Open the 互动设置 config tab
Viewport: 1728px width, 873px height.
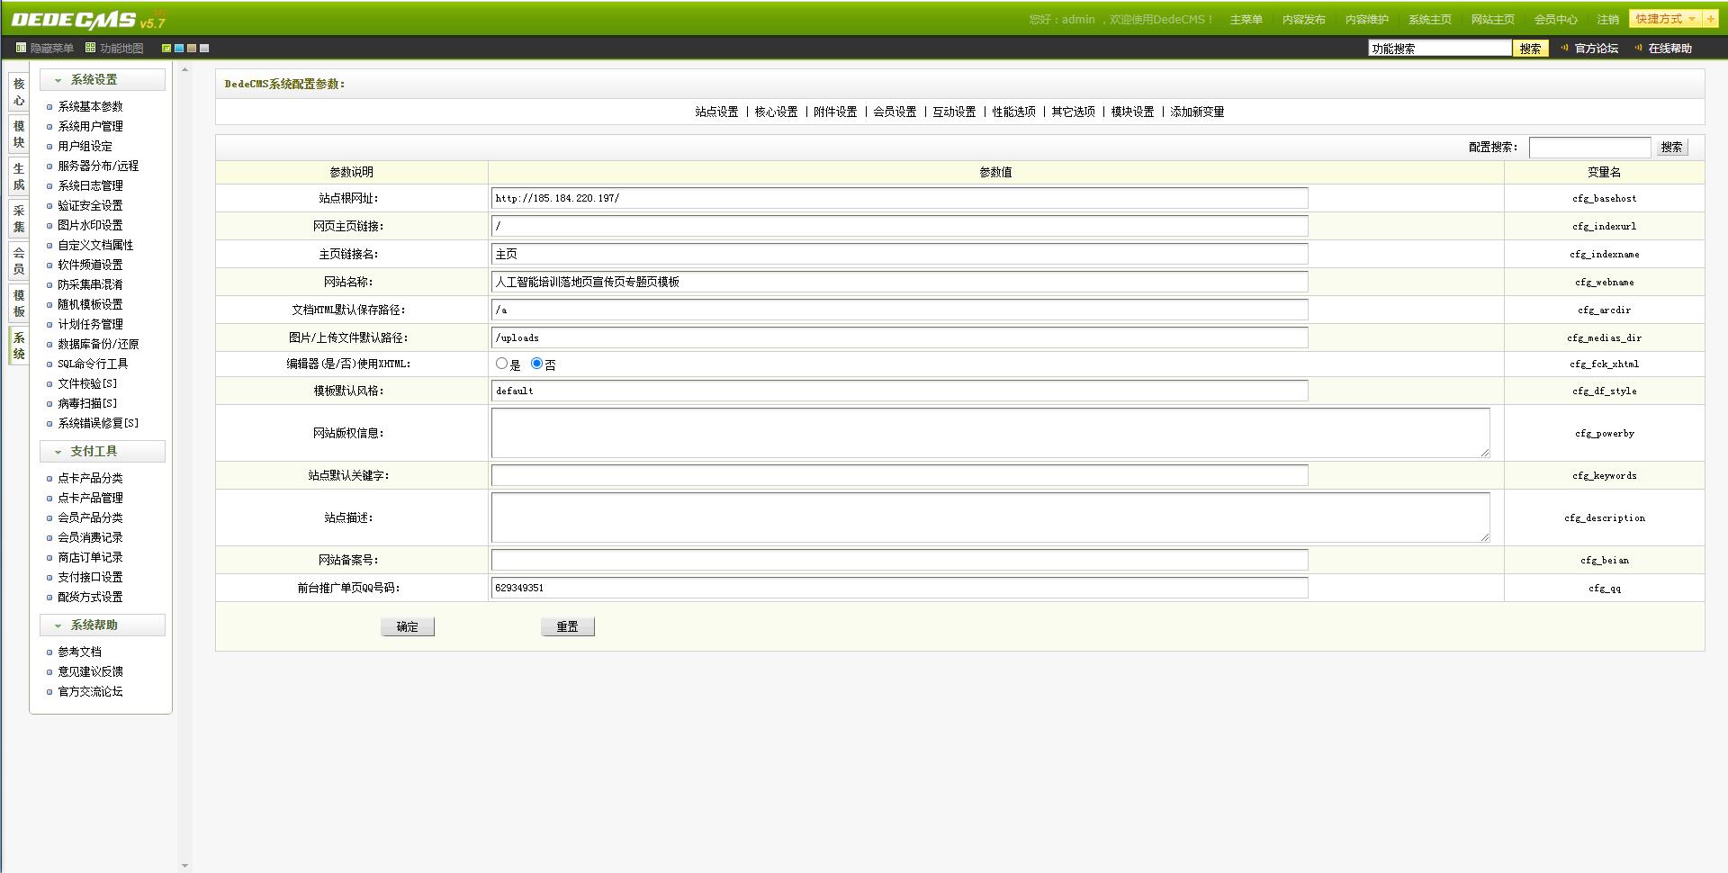point(954,112)
